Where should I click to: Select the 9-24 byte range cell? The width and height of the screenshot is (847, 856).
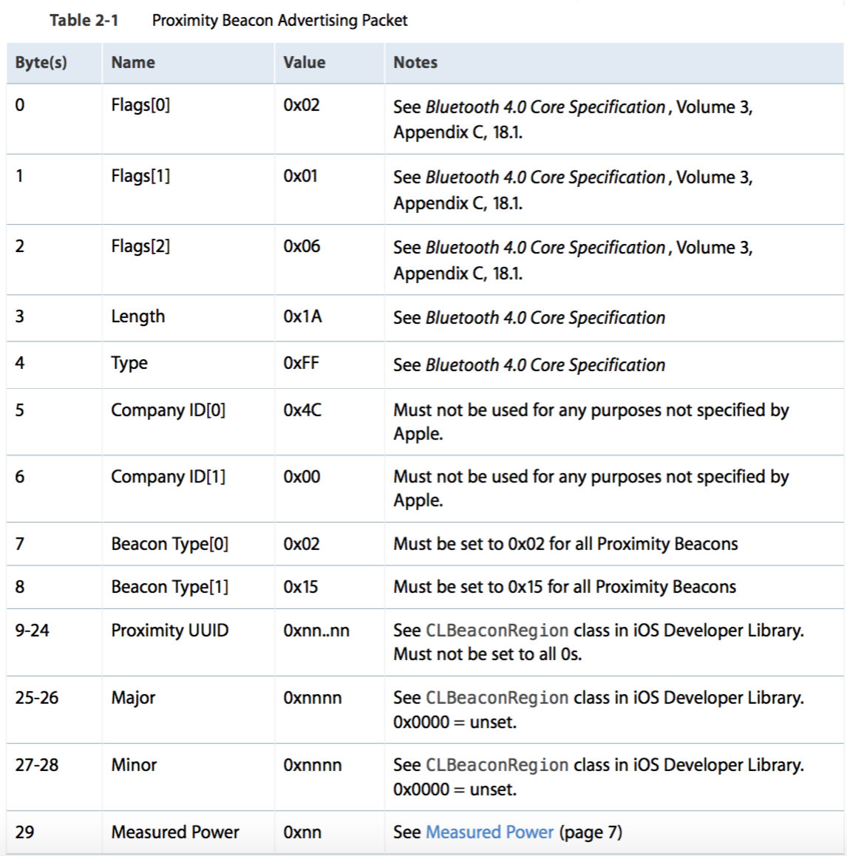point(32,631)
